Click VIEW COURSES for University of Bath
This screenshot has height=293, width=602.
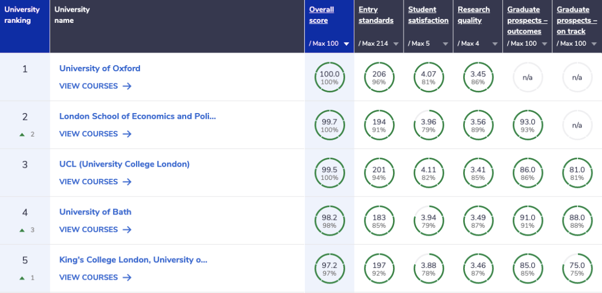[x=95, y=229]
